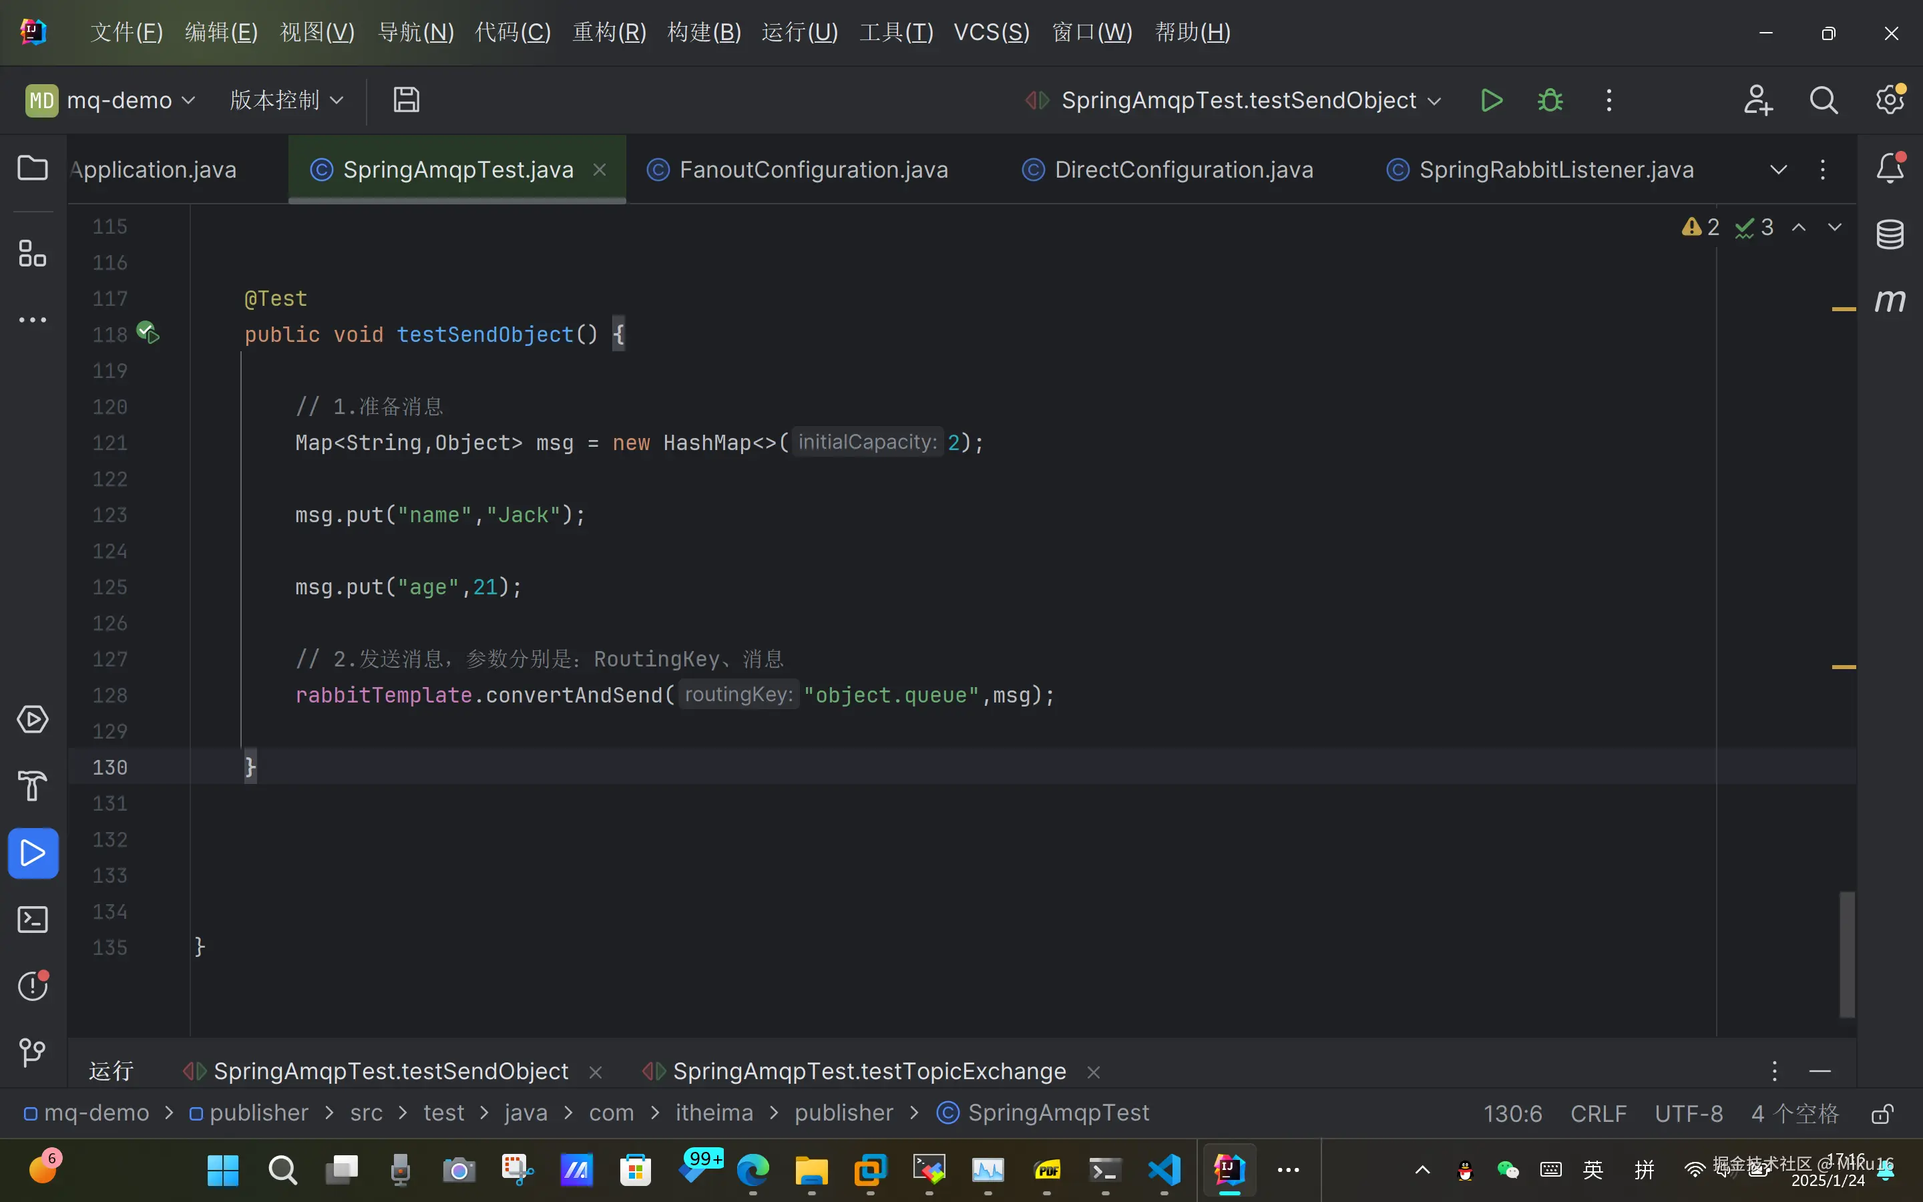
Task: Toggle the file read-only lock icon
Action: tap(1882, 1114)
